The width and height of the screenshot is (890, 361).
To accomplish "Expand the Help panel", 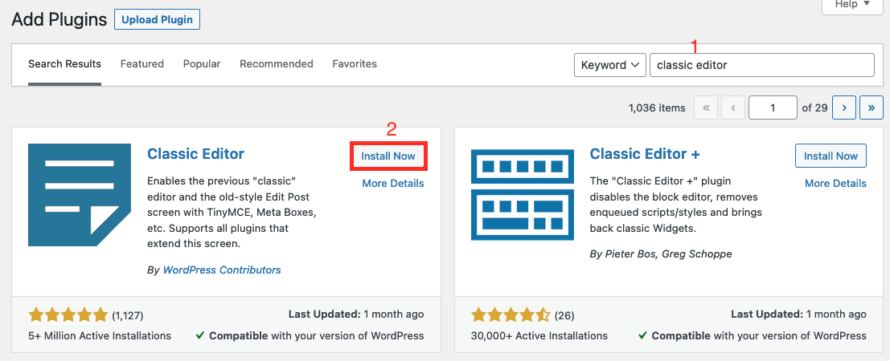I will [853, 5].
